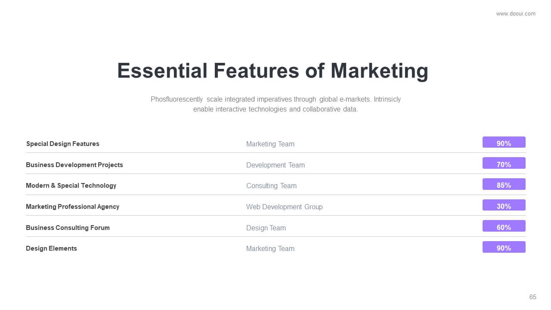
Task: Select the Web Development Group text
Action: (284, 207)
